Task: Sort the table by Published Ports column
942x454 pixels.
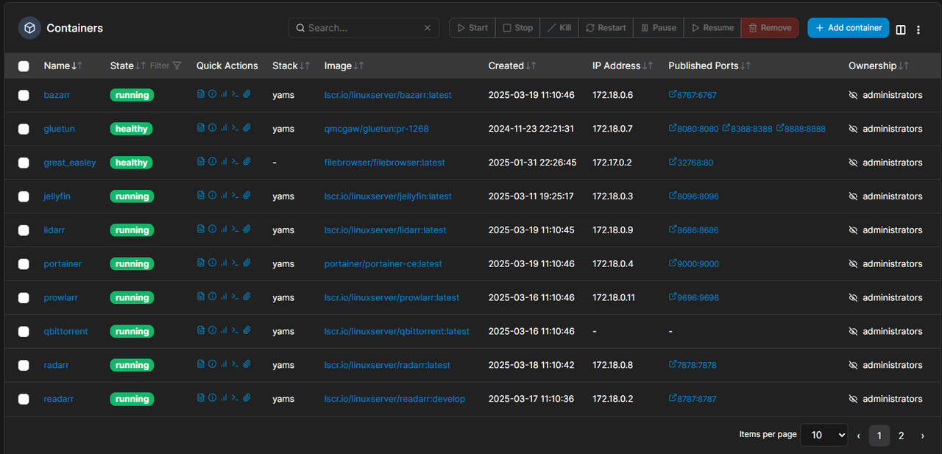Action: pos(709,65)
